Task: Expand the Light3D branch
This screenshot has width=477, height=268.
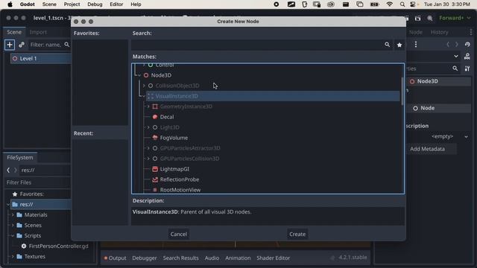Action: 148,127
